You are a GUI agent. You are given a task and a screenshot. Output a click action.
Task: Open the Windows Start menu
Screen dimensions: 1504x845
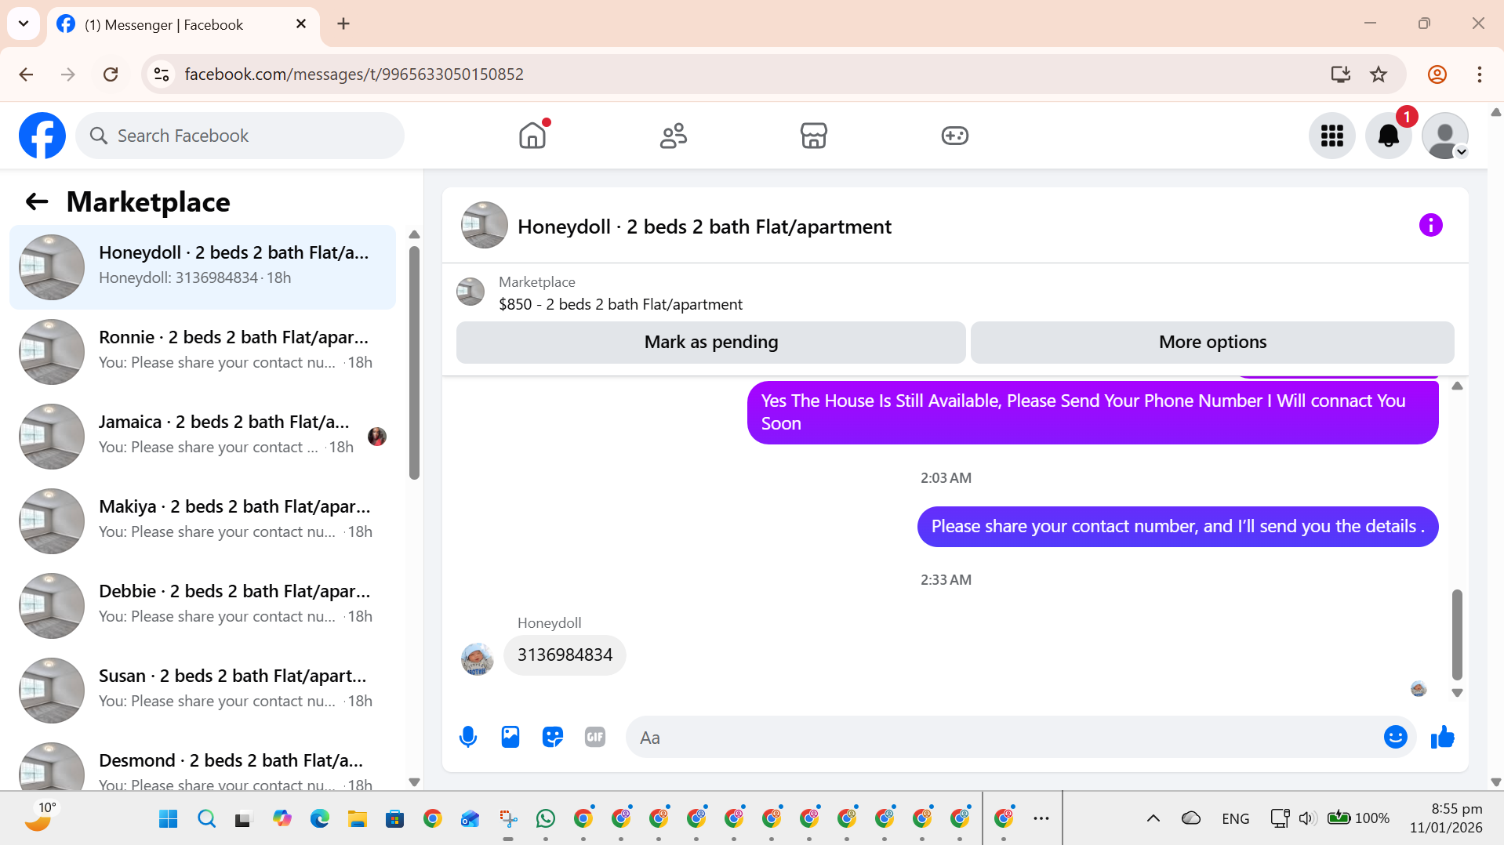168,819
